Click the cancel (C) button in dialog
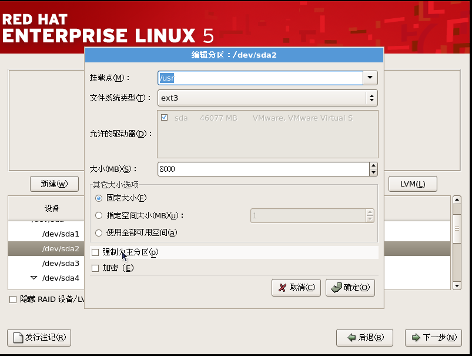 [296, 288]
